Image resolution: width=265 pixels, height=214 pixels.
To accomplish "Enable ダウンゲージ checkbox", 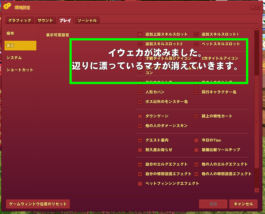I will pyautogui.click(x=140, y=116).
